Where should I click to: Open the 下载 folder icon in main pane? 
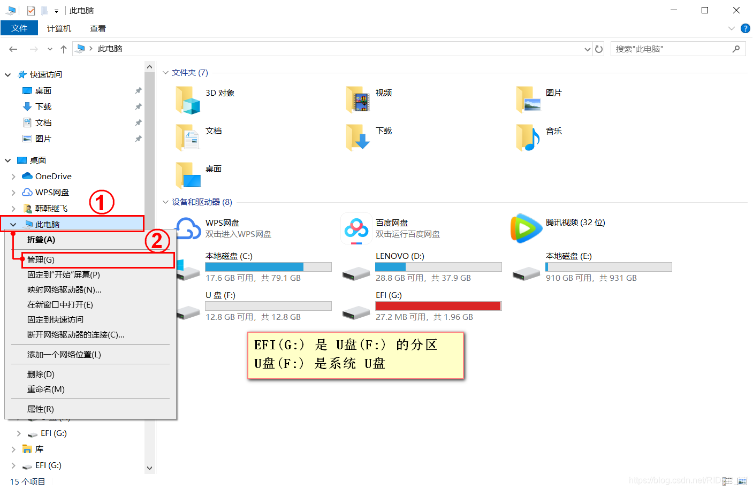(x=358, y=138)
